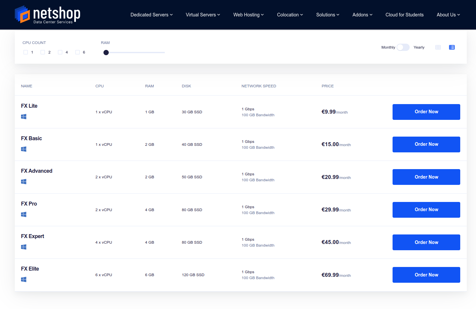Expand the Web Hosting dropdown menu
This screenshot has height=309, width=476.
click(249, 15)
